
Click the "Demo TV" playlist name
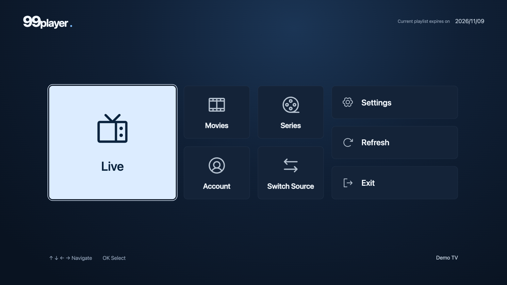[x=447, y=258]
